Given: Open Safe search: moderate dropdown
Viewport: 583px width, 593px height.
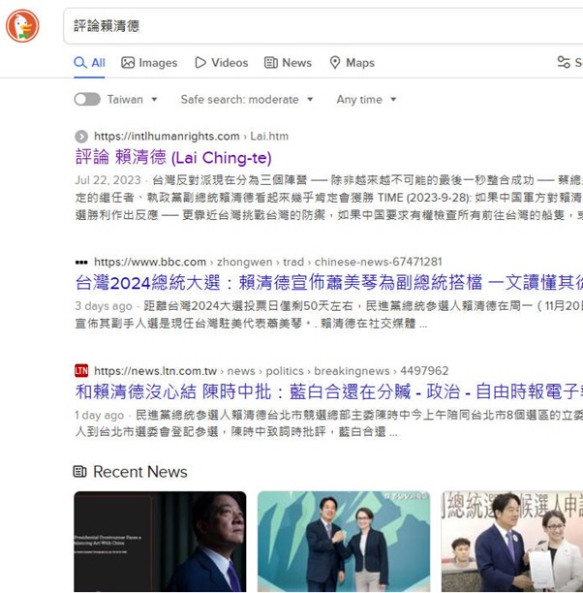Looking at the screenshot, I should coord(247,100).
